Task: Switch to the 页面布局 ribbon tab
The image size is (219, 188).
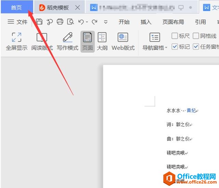Action: (173, 22)
